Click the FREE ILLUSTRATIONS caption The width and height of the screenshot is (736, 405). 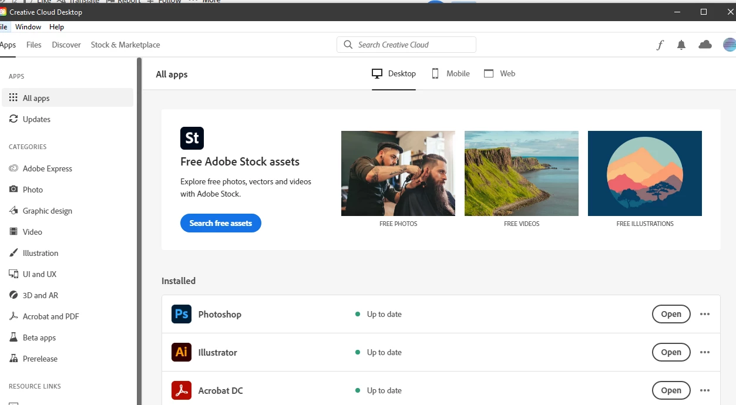(645, 224)
